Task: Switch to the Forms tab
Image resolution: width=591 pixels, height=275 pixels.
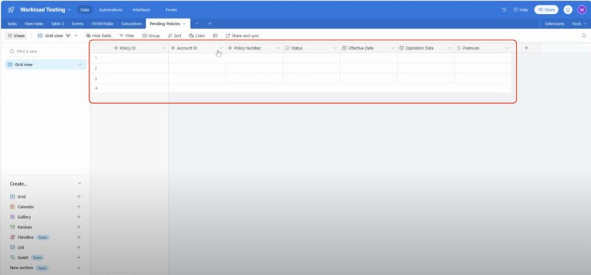Action: pos(171,10)
